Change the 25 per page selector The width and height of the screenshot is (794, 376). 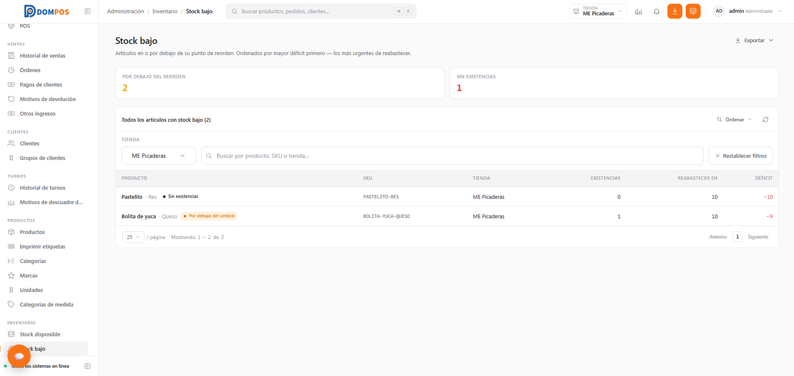click(x=133, y=237)
